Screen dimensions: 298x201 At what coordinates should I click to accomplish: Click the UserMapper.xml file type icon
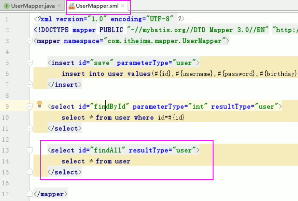click(x=71, y=6)
